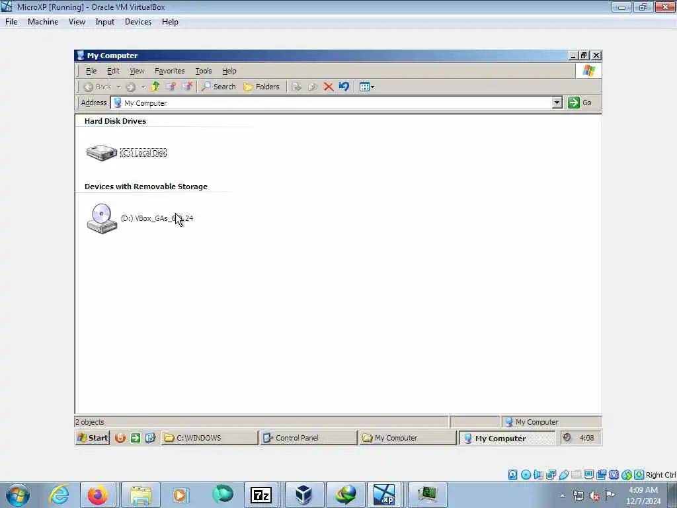Click the Back toolbar button
Image resolution: width=677 pixels, height=508 pixels.
point(97,87)
